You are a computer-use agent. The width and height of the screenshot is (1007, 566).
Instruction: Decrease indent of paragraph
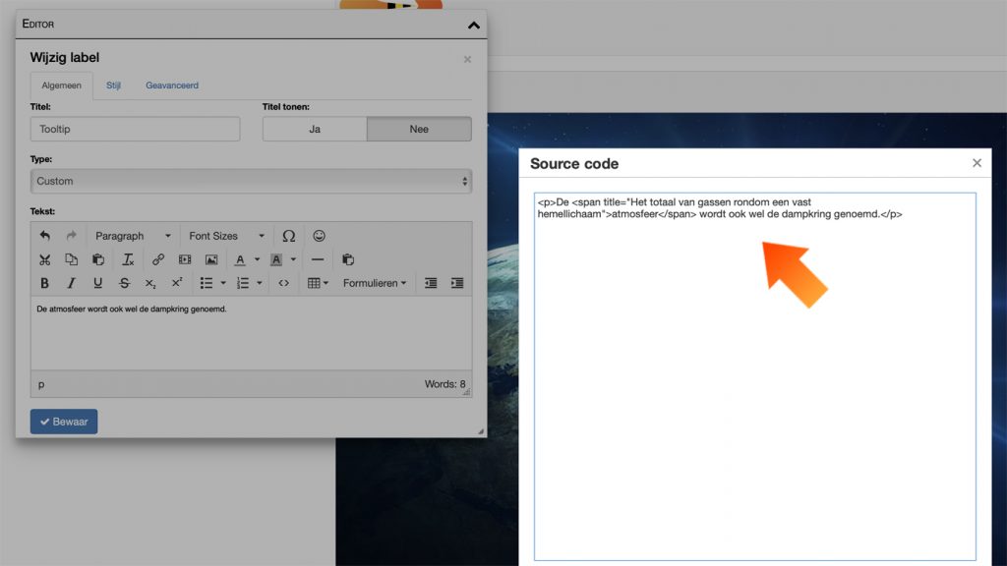(431, 283)
